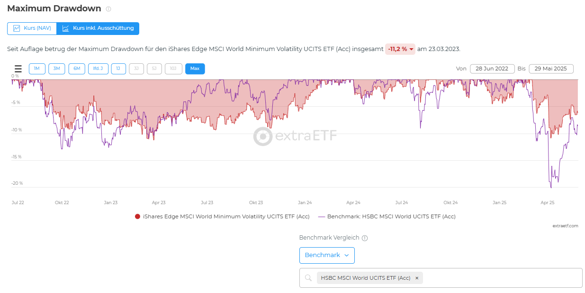Click the Maximum Drawdown info icon
Image resolution: width=585 pixels, height=293 pixels.
(108, 9)
